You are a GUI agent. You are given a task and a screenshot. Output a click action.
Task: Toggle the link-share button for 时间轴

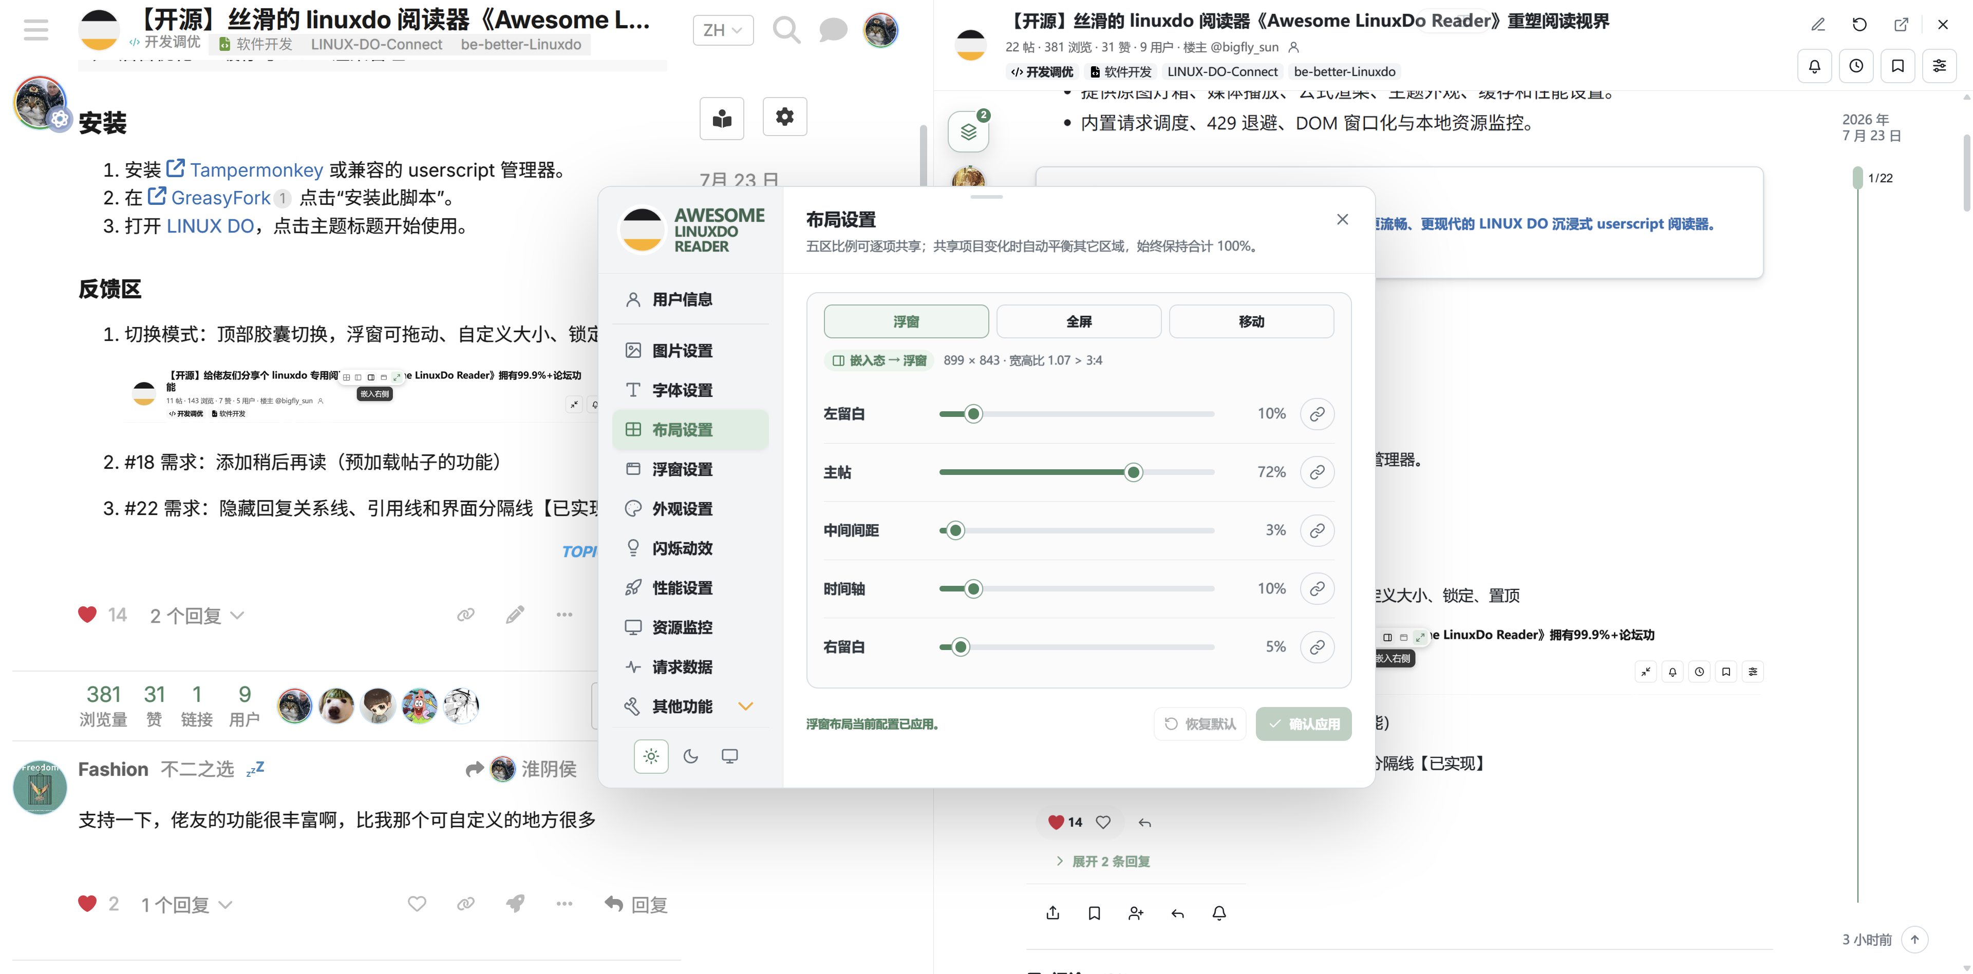coord(1317,589)
